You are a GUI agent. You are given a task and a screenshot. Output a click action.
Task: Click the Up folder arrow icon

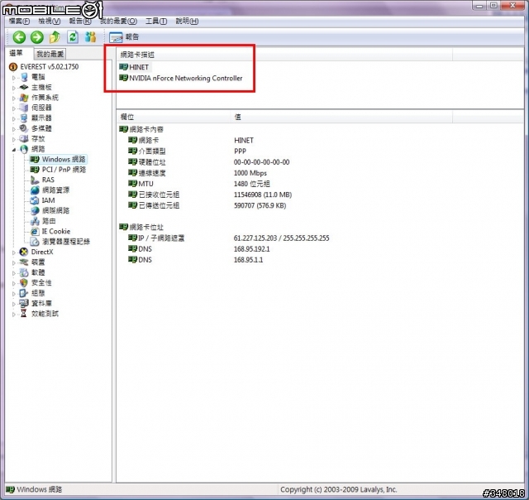[55, 37]
